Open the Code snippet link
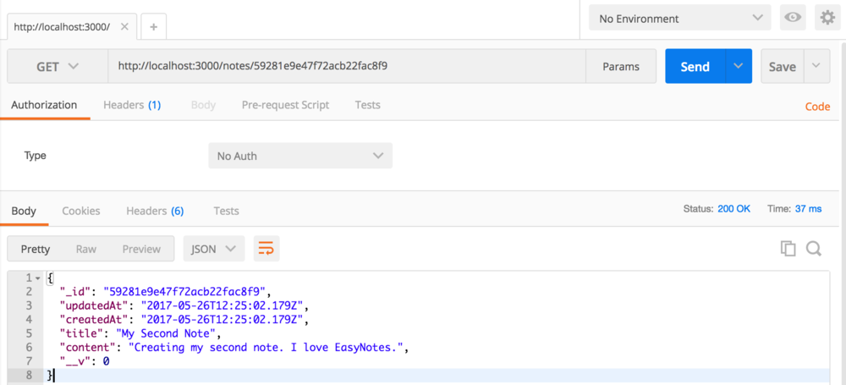 (x=817, y=107)
